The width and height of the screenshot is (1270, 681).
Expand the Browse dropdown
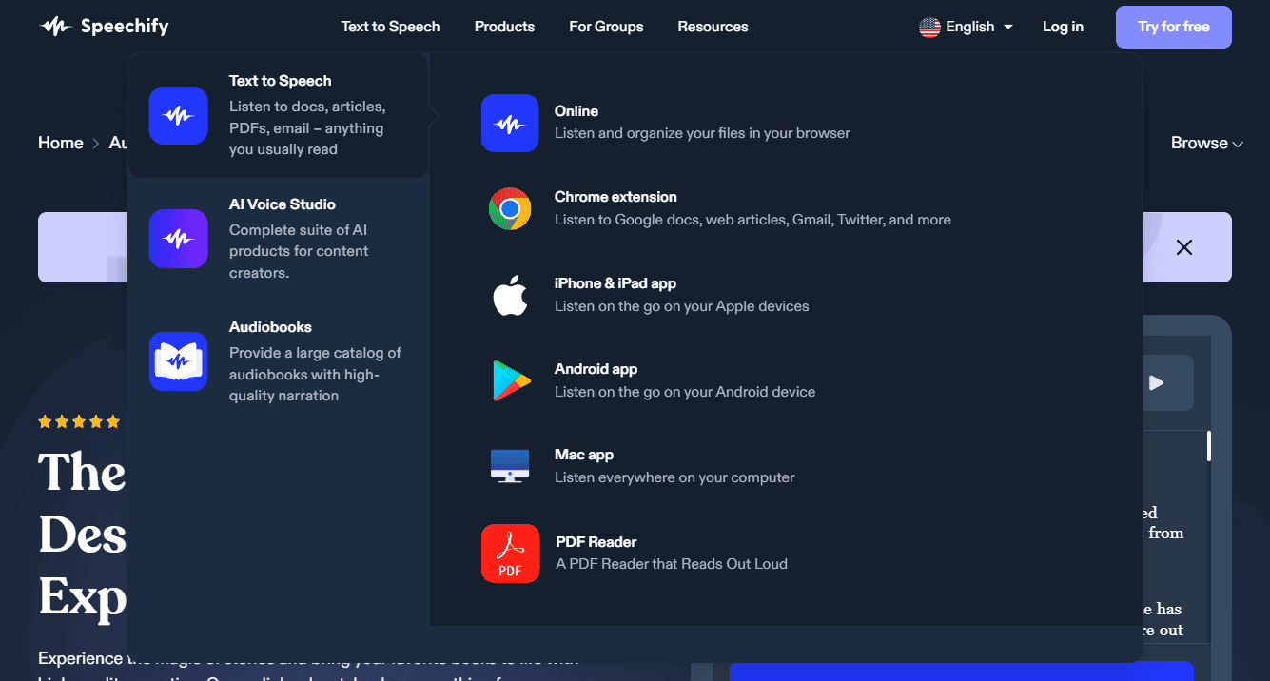pos(1206,143)
